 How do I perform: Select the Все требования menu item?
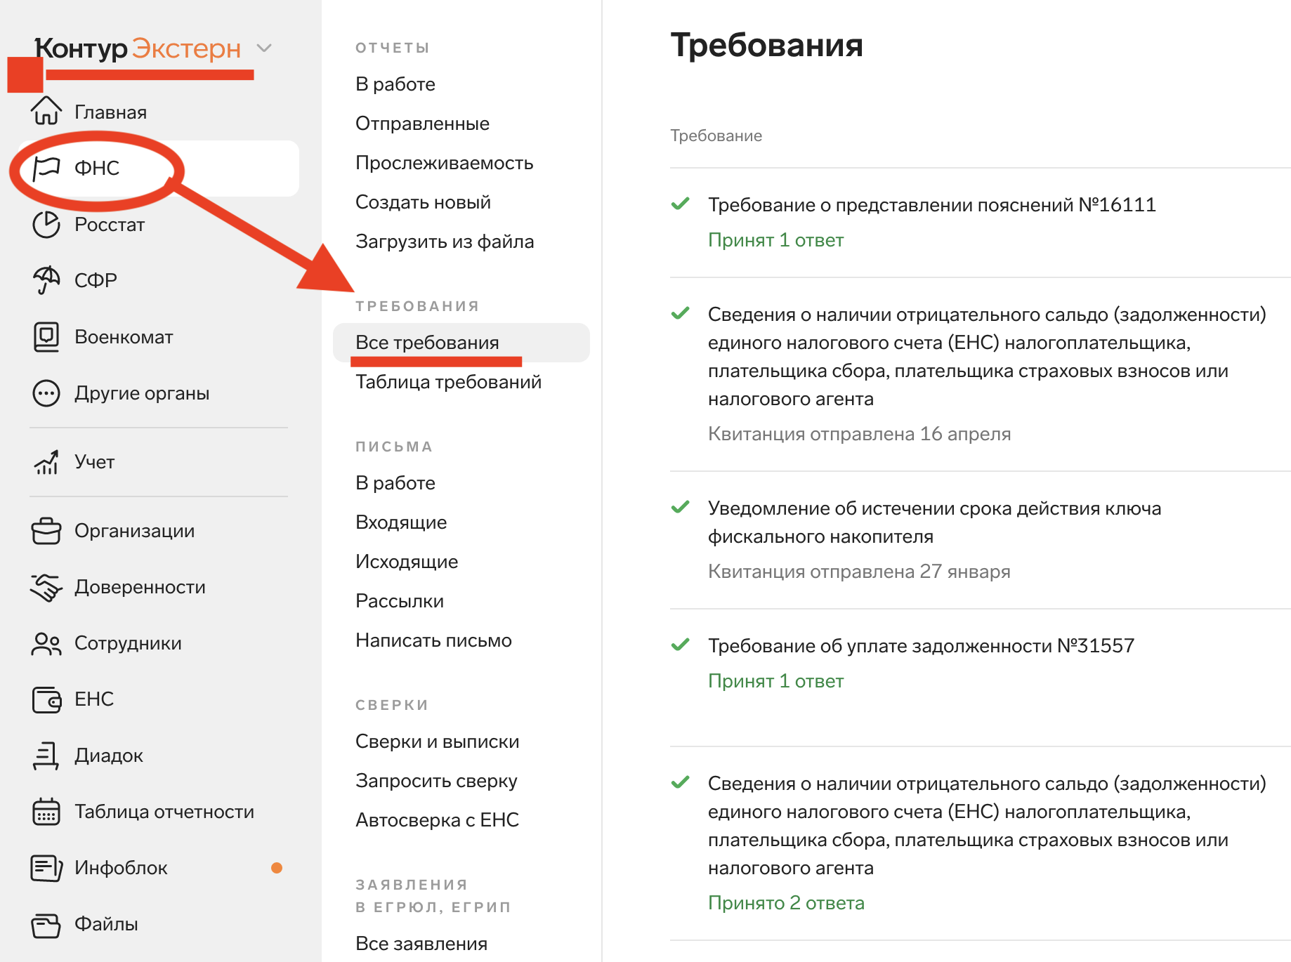(427, 343)
